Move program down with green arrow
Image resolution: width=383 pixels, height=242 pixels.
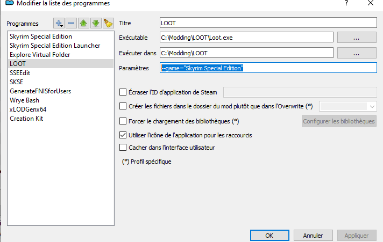(x=96, y=24)
